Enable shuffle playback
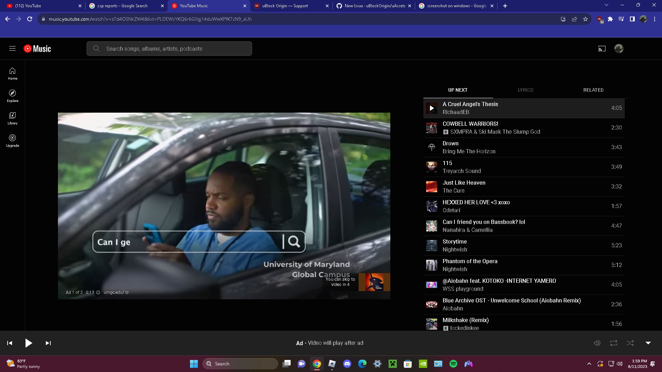The image size is (662, 372). (630, 343)
